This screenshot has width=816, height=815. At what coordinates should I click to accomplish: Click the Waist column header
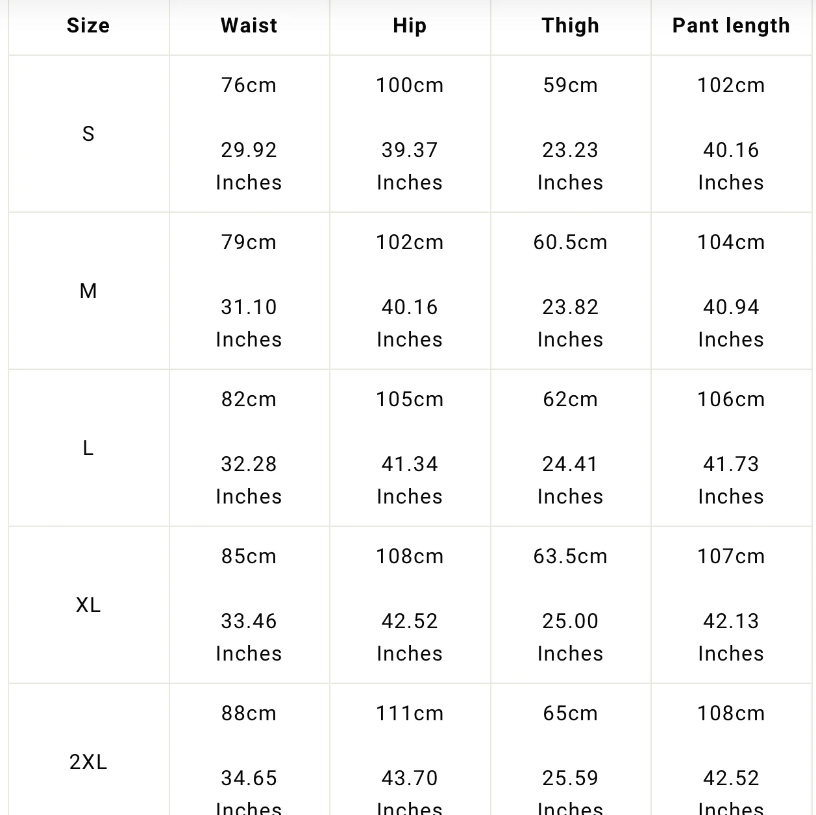click(x=249, y=26)
